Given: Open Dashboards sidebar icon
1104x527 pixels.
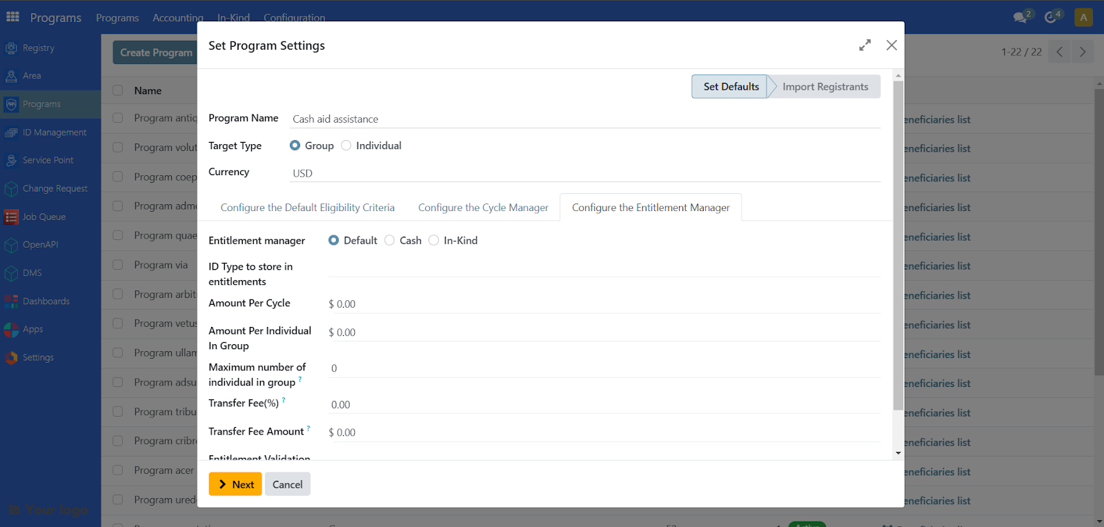Looking at the screenshot, I should click(x=11, y=301).
